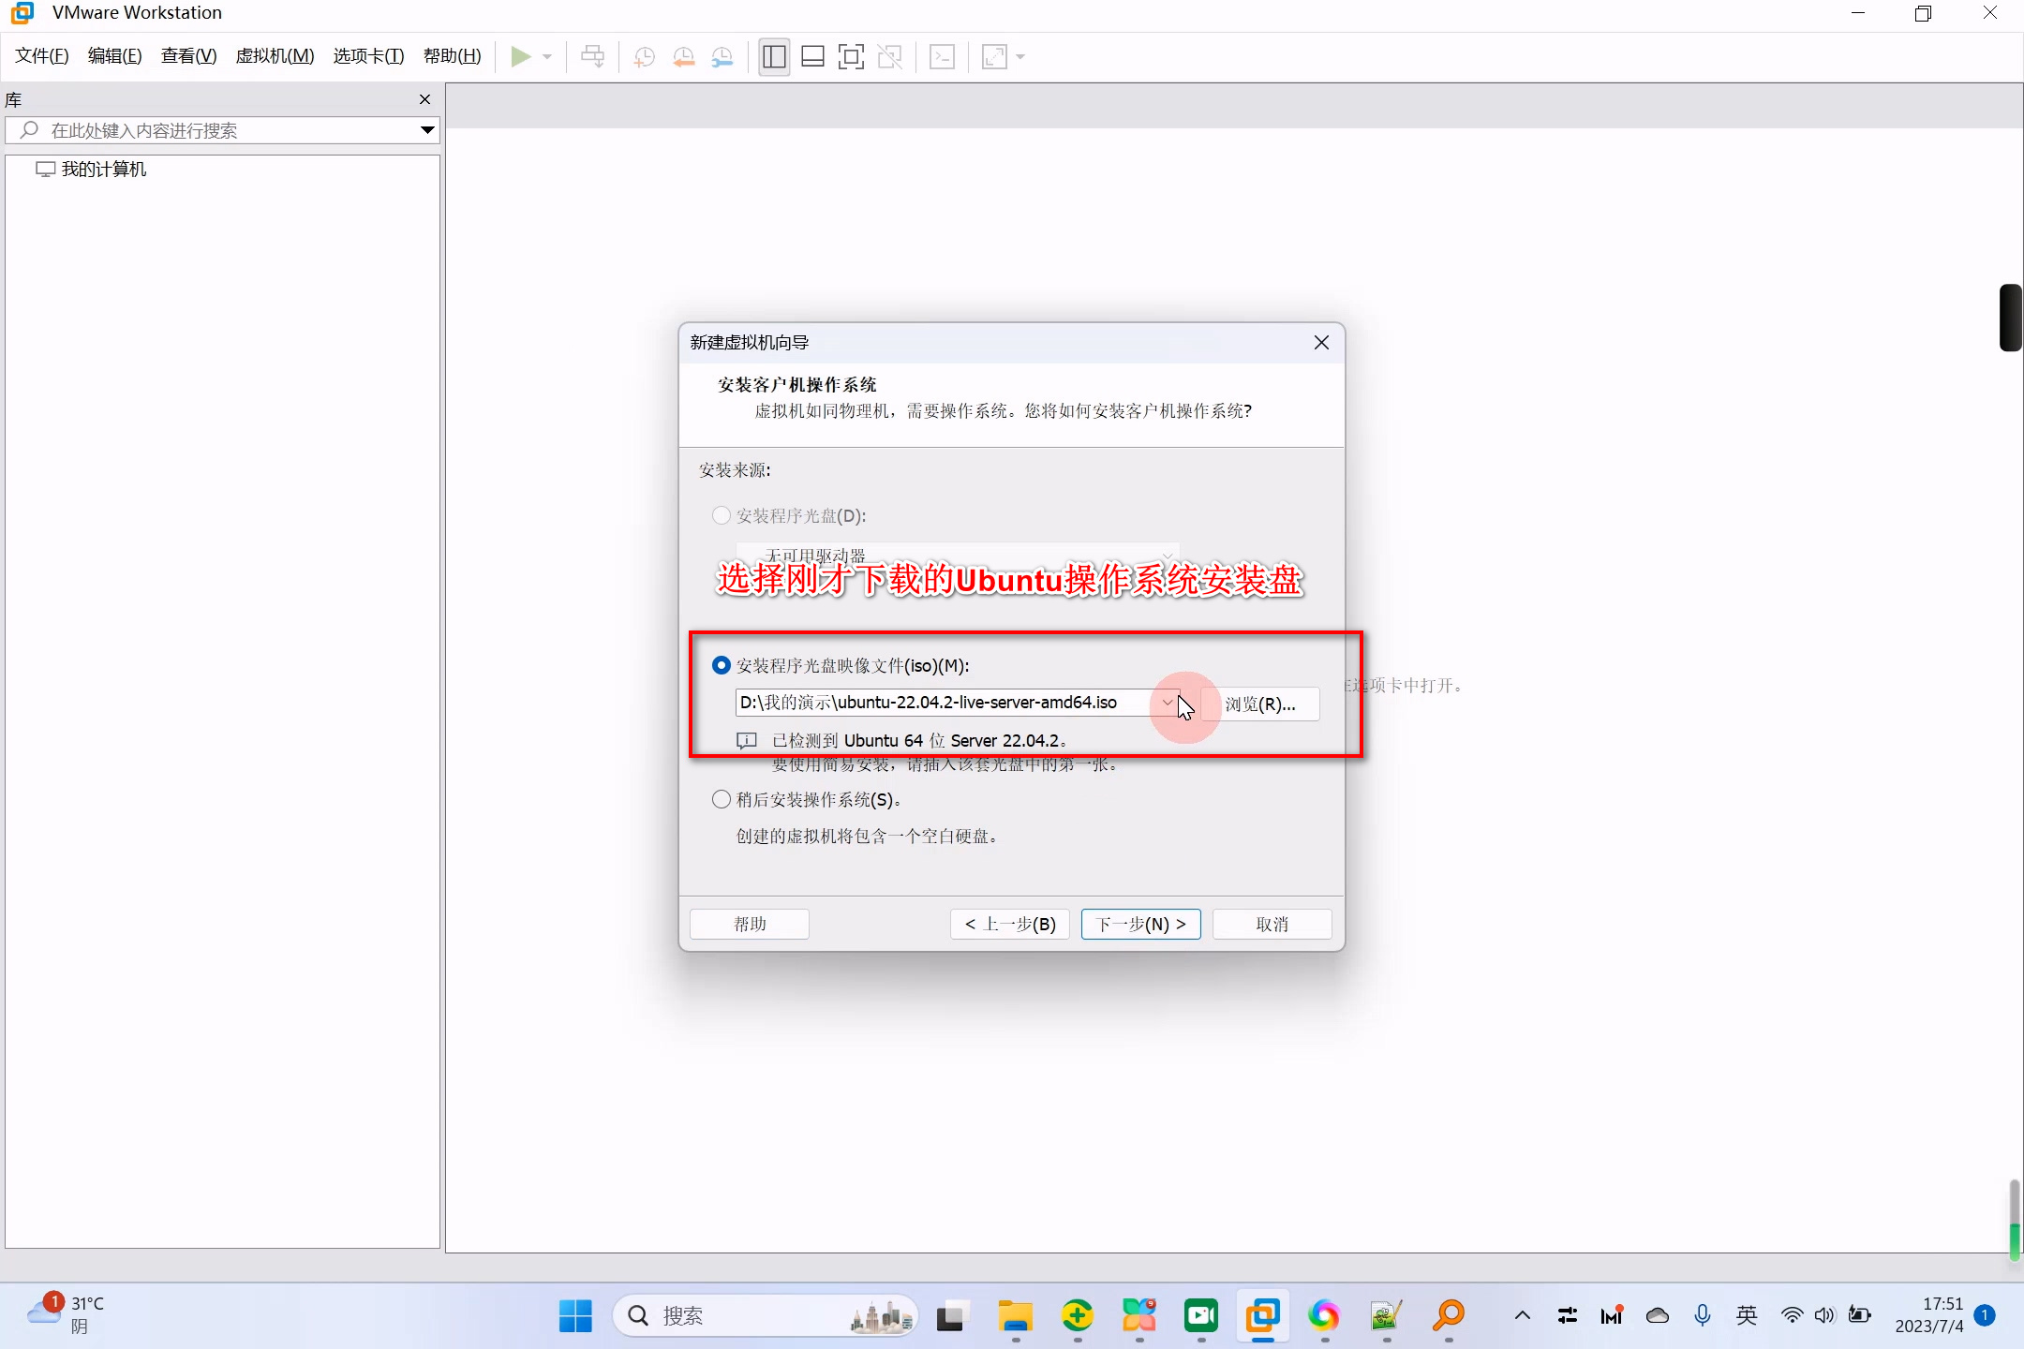2024x1349 pixels.
Task: Click the colorful ring taskbar icon
Action: coord(1324,1316)
